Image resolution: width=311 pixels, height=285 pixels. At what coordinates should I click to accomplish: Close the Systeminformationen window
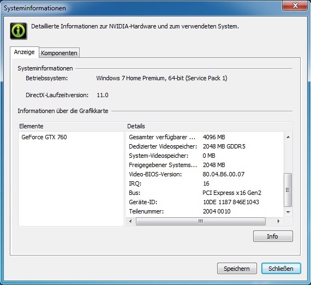295,5
